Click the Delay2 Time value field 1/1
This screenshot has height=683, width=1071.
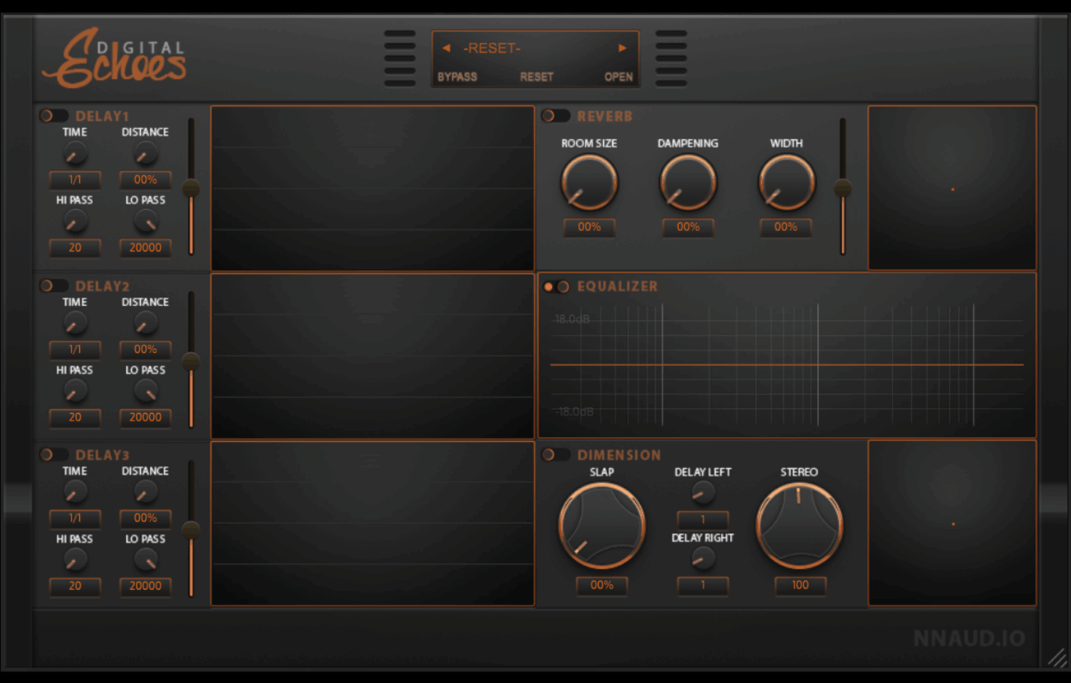coord(75,350)
